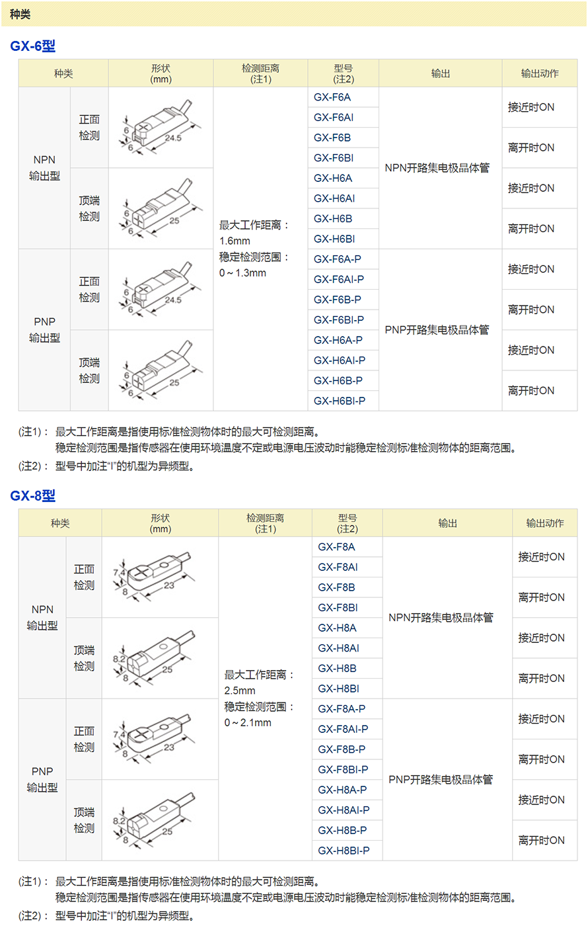Click the GX-8 NPN front-detection sensor image
This screenshot has height=930, width=588.
coord(160,577)
